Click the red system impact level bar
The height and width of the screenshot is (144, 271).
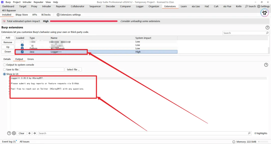click(84, 21)
